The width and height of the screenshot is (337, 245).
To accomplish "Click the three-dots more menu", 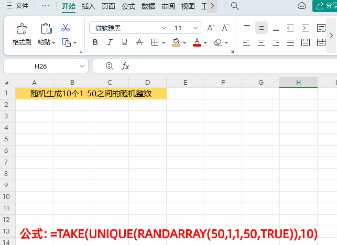I will [46, 6].
